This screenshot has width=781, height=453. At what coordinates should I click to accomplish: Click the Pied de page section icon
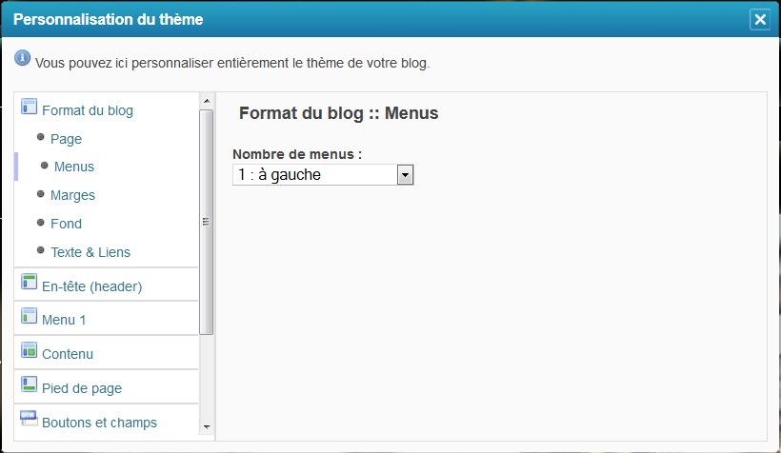pos(29,384)
